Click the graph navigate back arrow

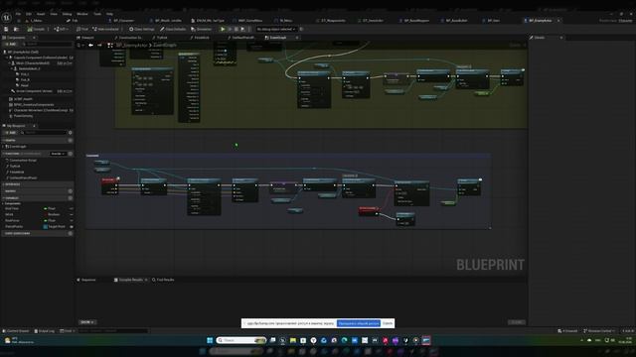click(x=90, y=46)
